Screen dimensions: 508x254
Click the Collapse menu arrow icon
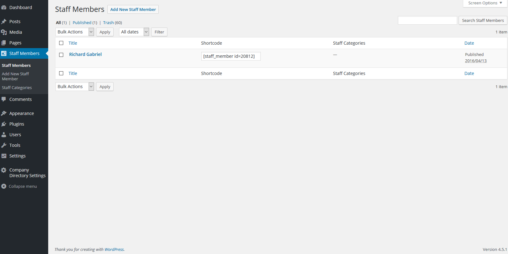[x=4, y=186]
